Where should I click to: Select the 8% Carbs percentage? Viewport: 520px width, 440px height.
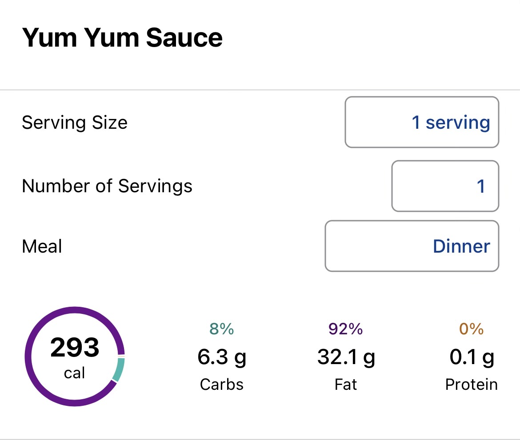click(x=221, y=329)
